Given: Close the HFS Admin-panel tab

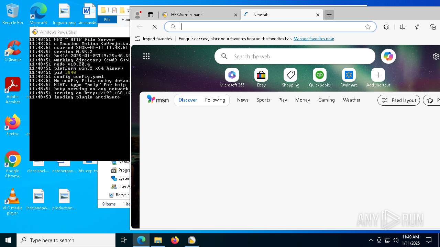Looking at the screenshot, I should point(235,15).
